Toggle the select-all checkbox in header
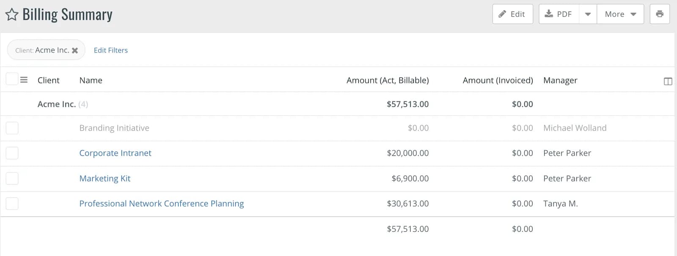The width and height of the screenshot is (677, 256). click(x=12, y=79)
